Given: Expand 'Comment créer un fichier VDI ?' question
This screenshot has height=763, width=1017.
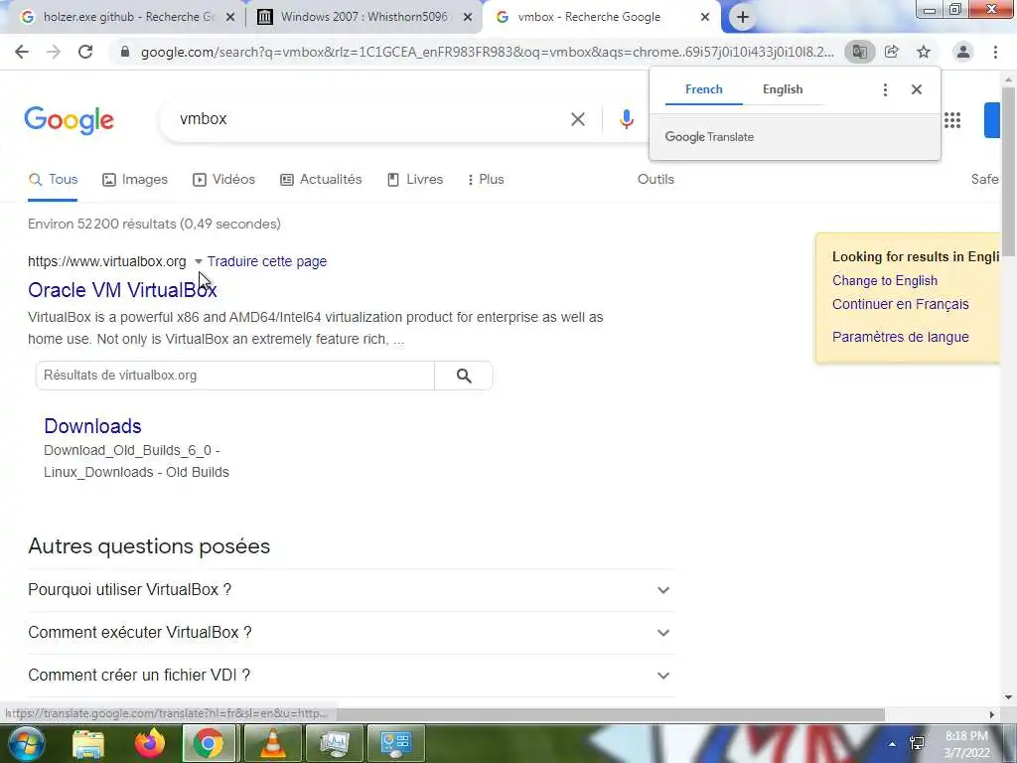Looking at the screenshot, I should pyautogui.click(x=351, y=676).
